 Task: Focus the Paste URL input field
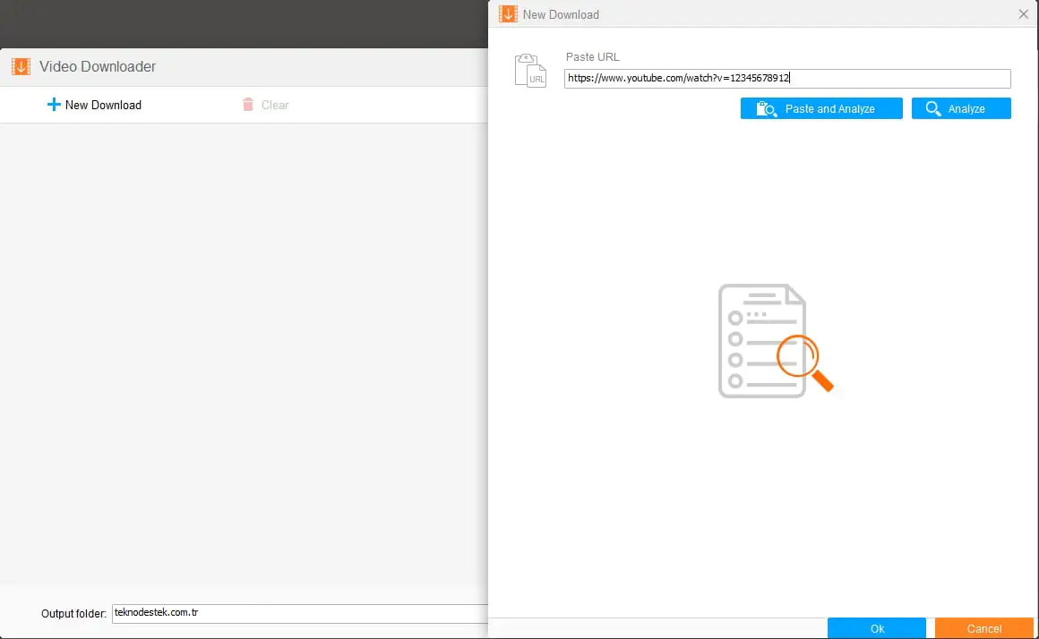point(787,78)
